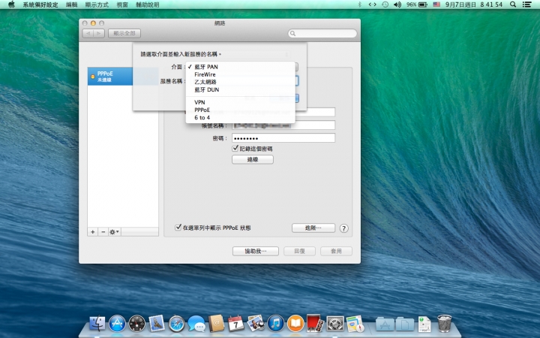Choose FireWire from interface list
The image size is (540, 338).
(241, 74)
